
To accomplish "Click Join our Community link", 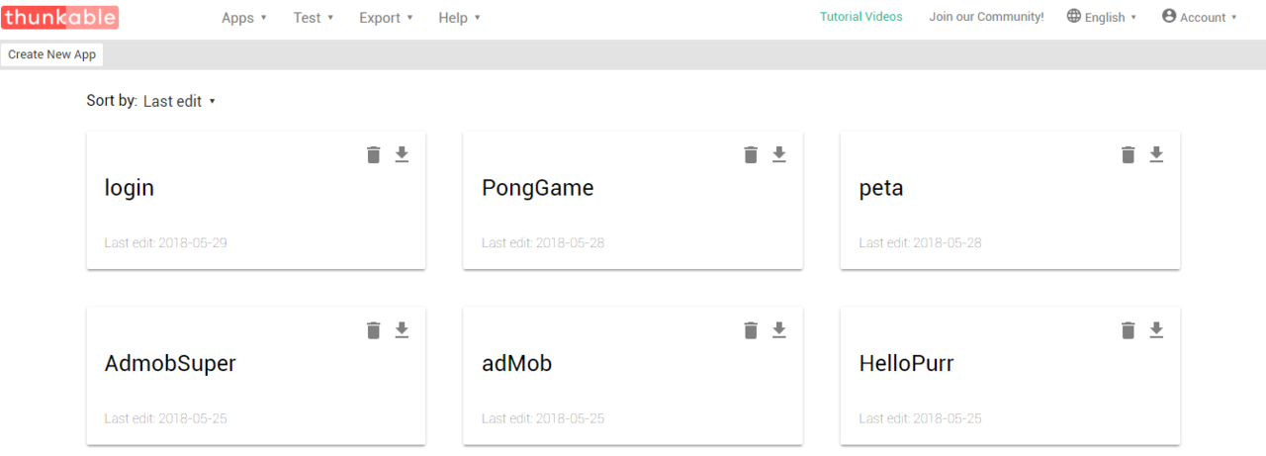I will [986, 17].
